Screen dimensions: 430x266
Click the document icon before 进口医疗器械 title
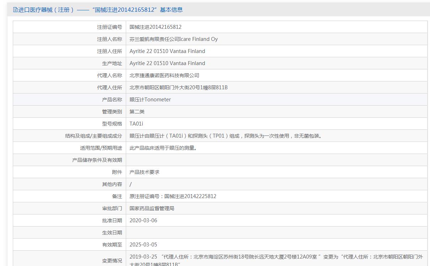coord(15,10)
